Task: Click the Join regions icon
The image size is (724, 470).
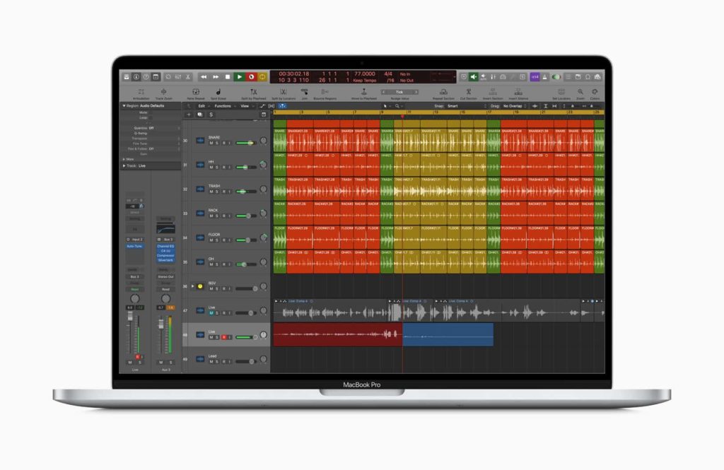Action: tap(305, 92)
